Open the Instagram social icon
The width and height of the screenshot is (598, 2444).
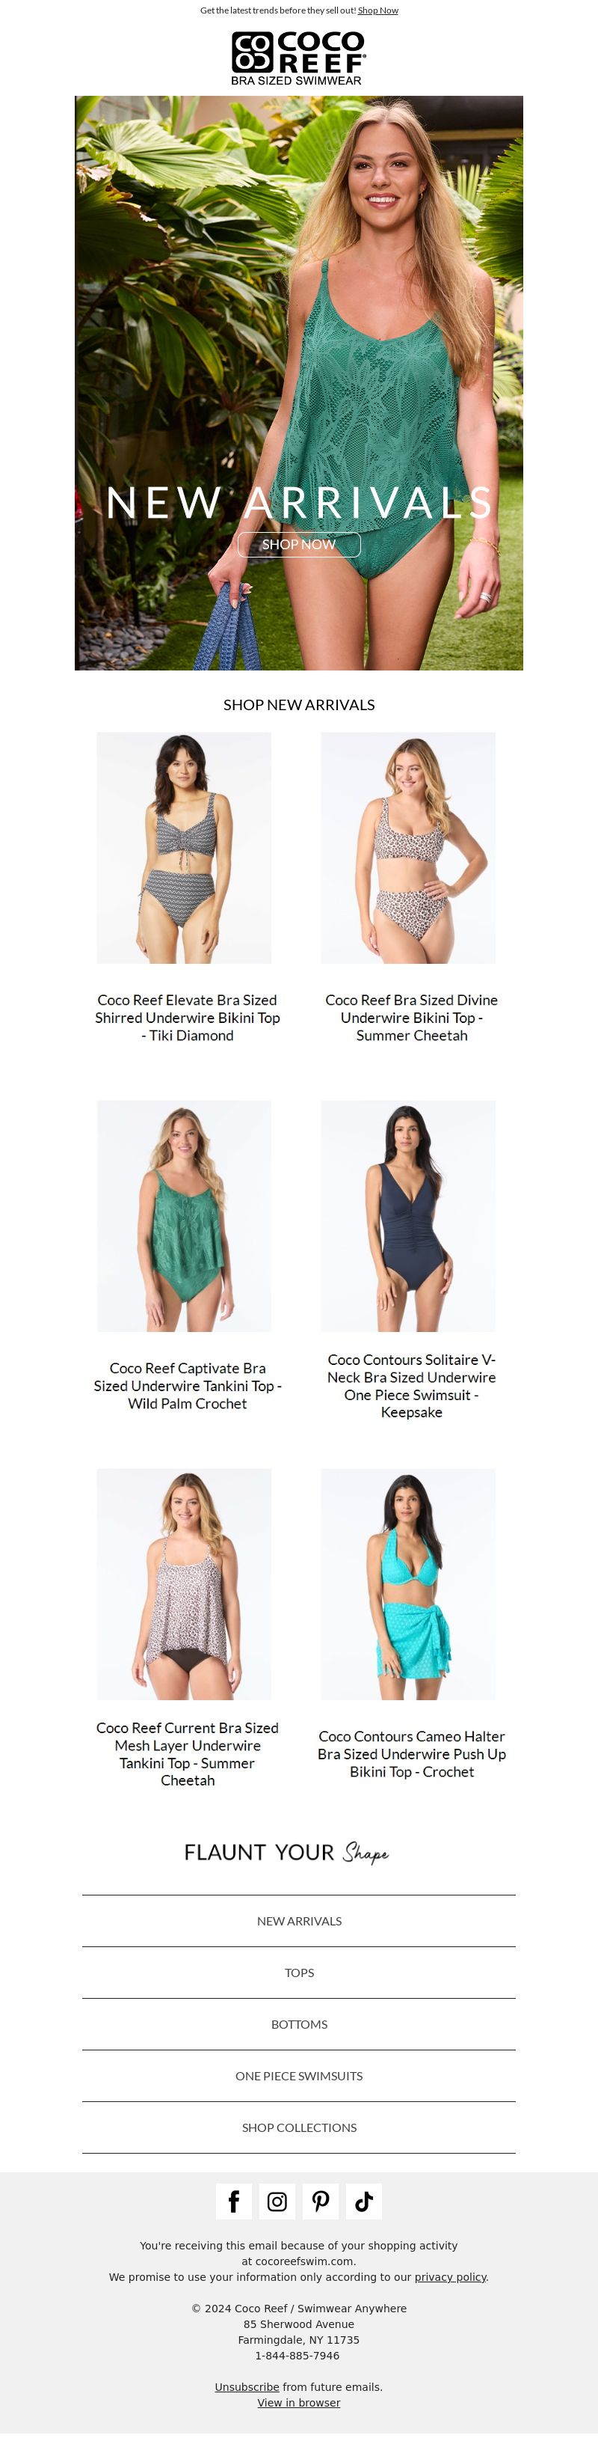[x=277, y=2201]
